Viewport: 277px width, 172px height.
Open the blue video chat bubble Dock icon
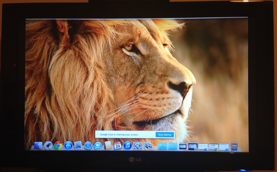pyautogui.click(x=98, y=146)
